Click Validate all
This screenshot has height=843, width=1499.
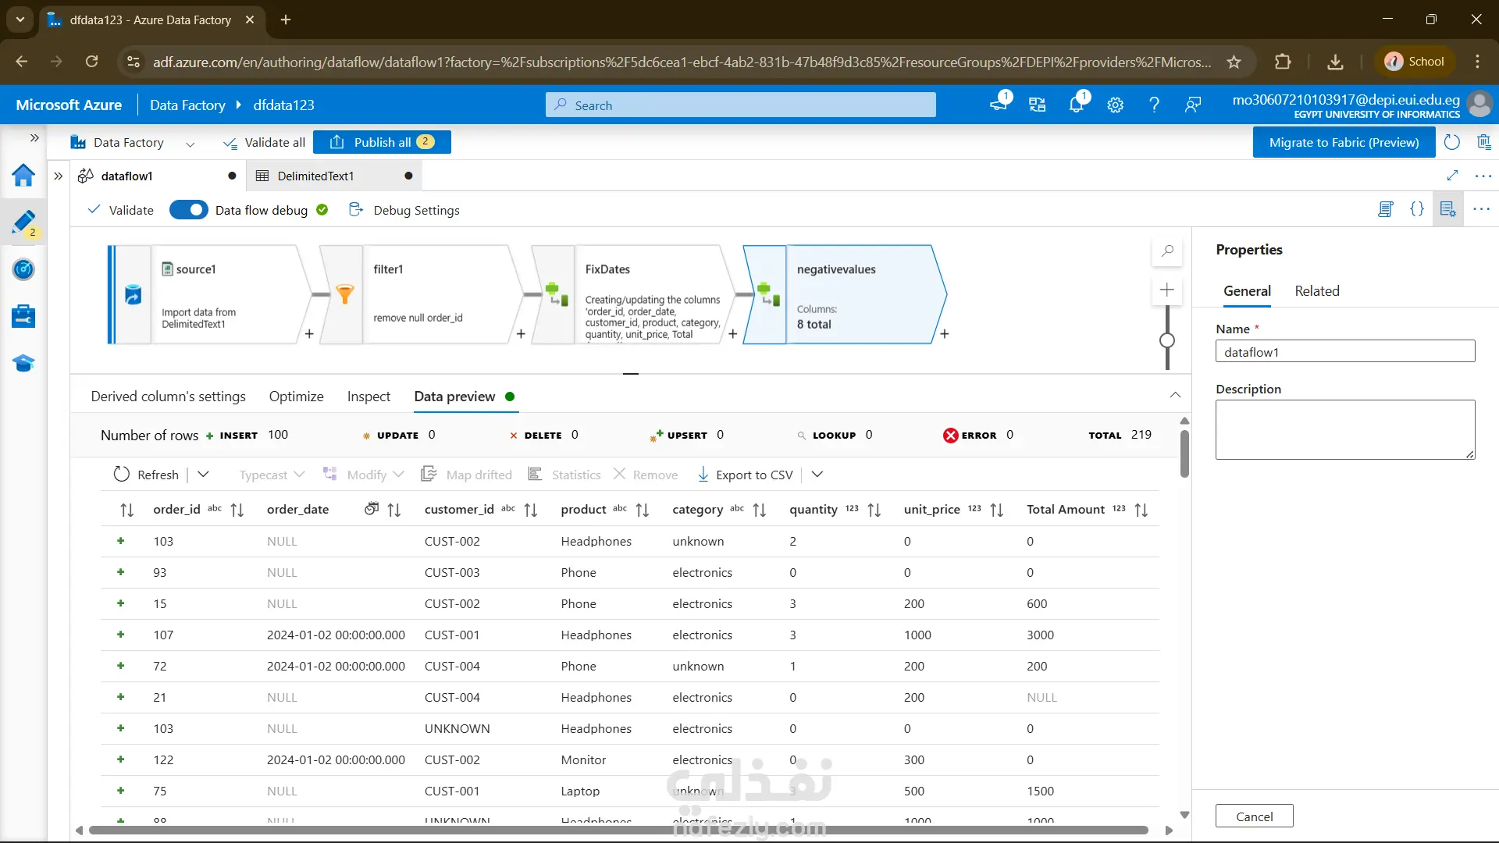point(265,142)
